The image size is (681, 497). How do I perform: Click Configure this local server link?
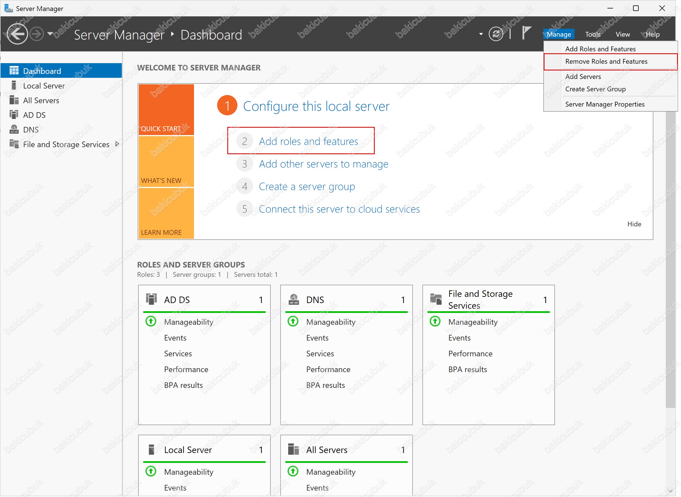(316, 106)
